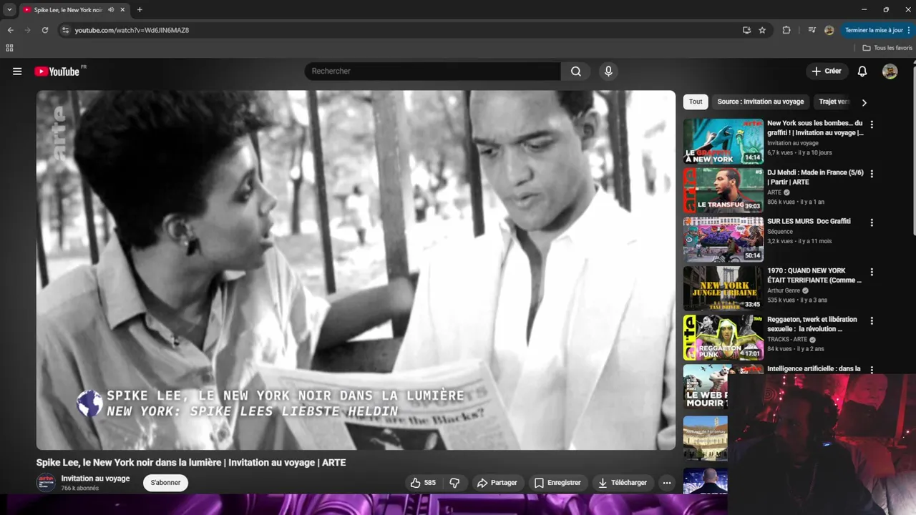Close the Spike Lee YouTube tab
Screen dimensions: 916x515
point(122,10)
